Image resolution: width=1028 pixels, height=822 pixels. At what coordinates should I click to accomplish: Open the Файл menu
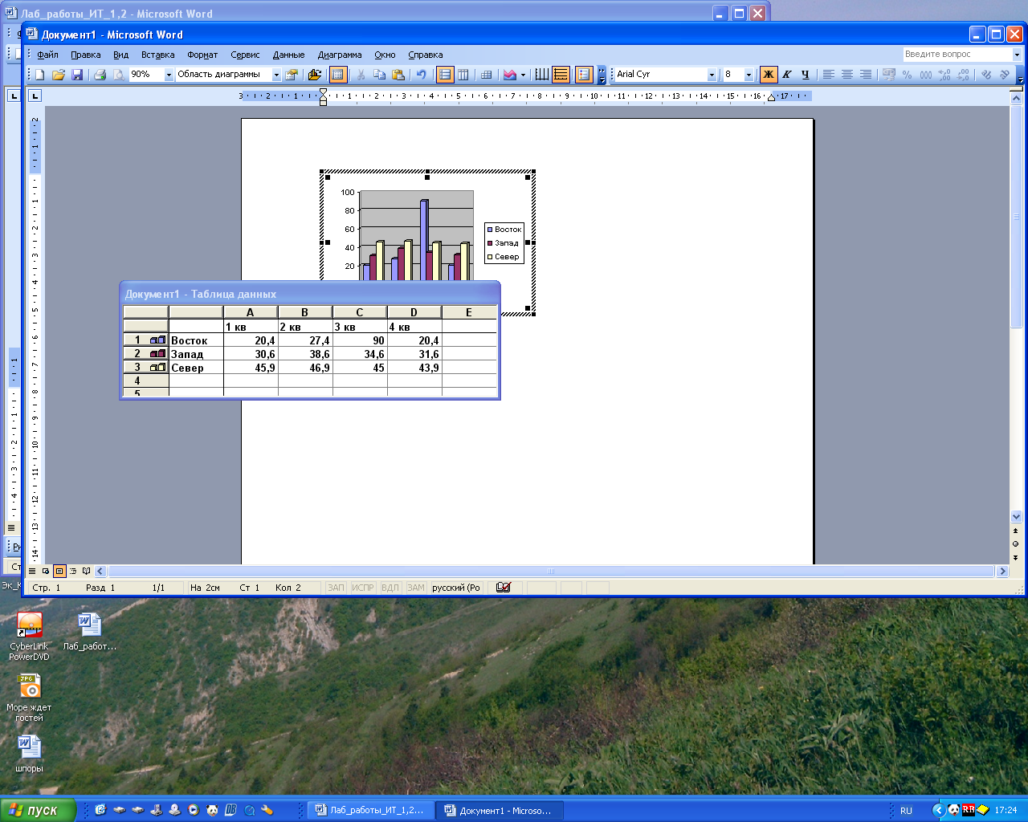[47, 55]
